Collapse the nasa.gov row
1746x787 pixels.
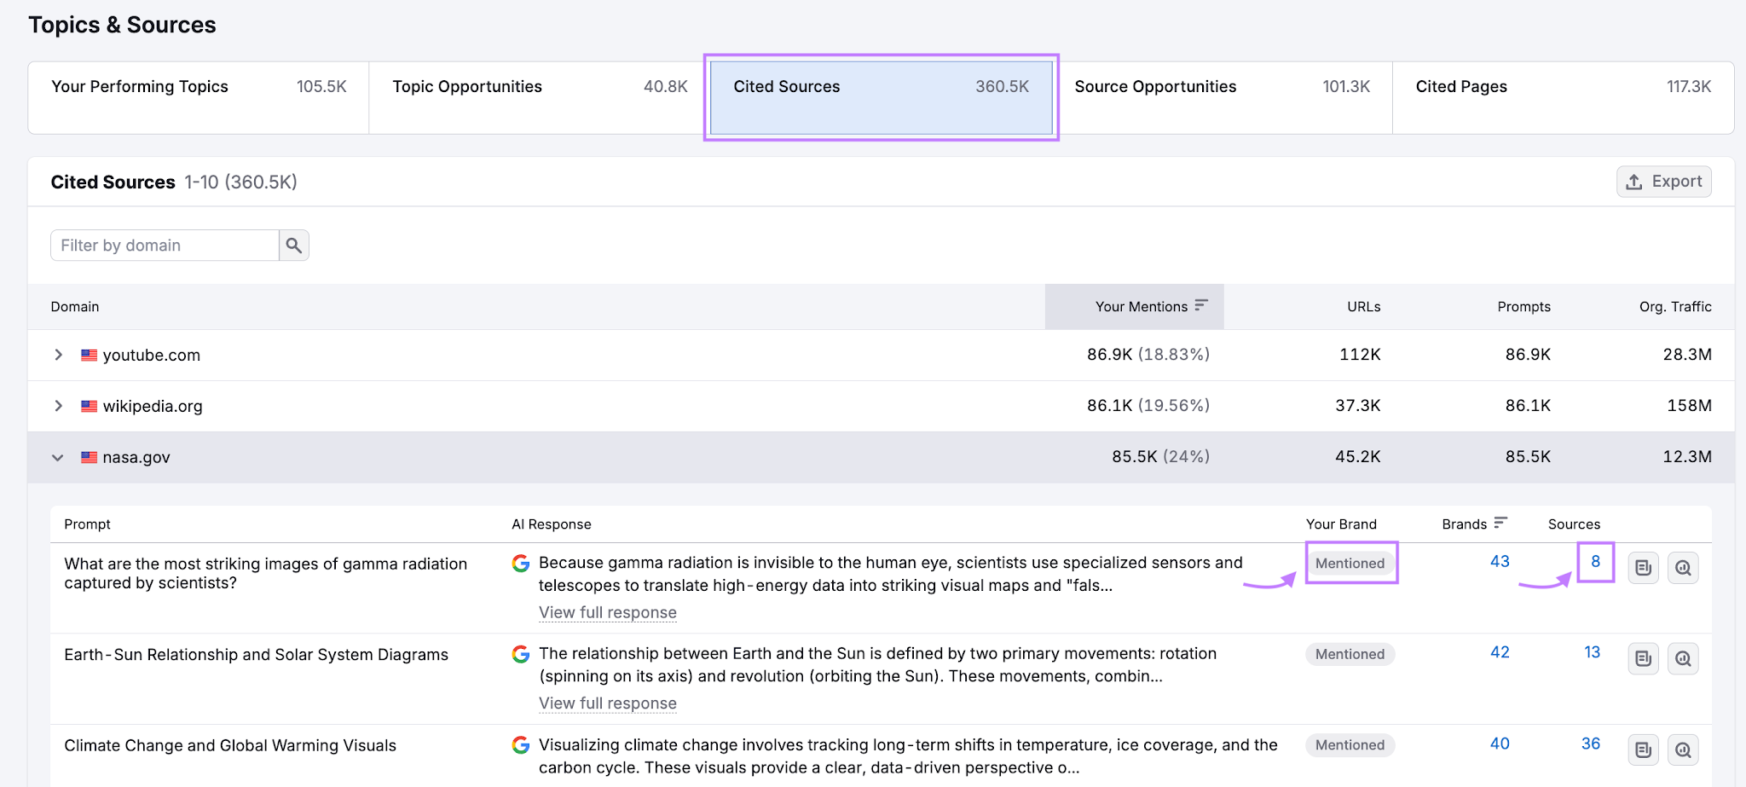click(x=57, y=457)
